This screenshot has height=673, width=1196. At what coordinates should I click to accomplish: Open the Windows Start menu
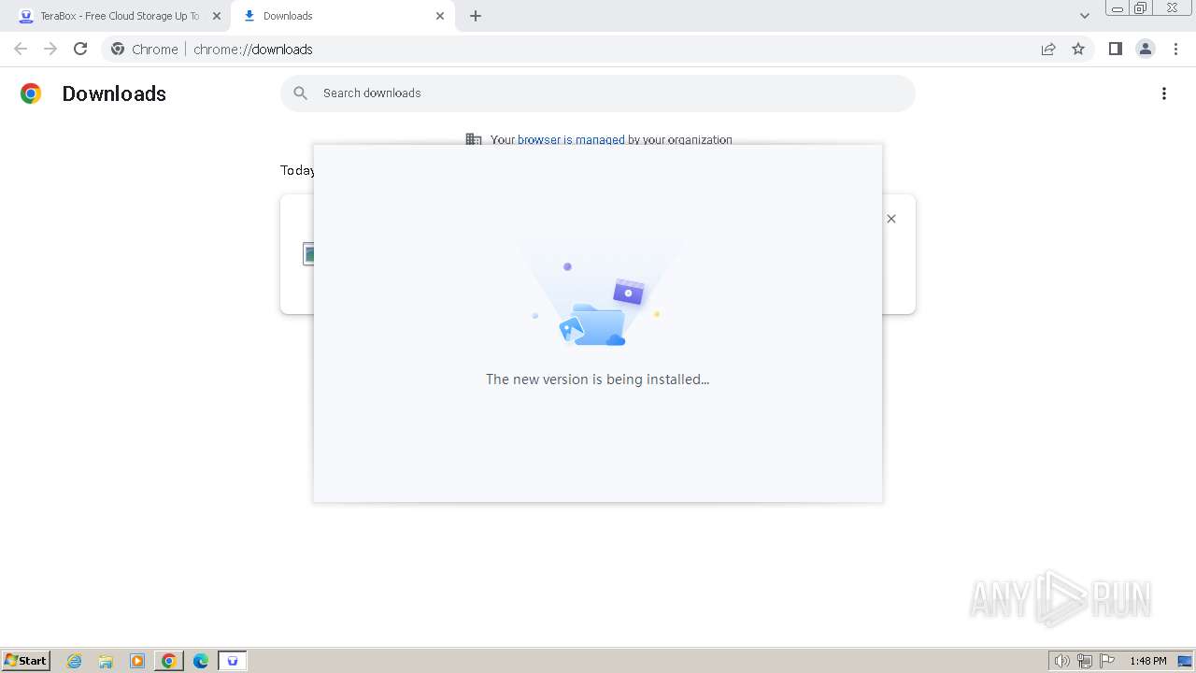point(26,661)
